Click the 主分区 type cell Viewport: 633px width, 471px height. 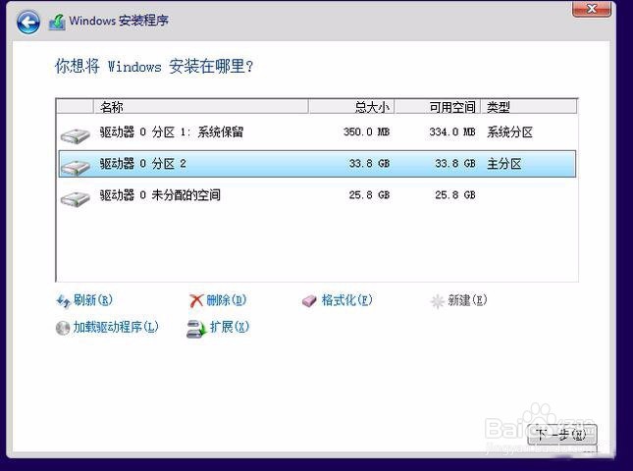[504, 164]
